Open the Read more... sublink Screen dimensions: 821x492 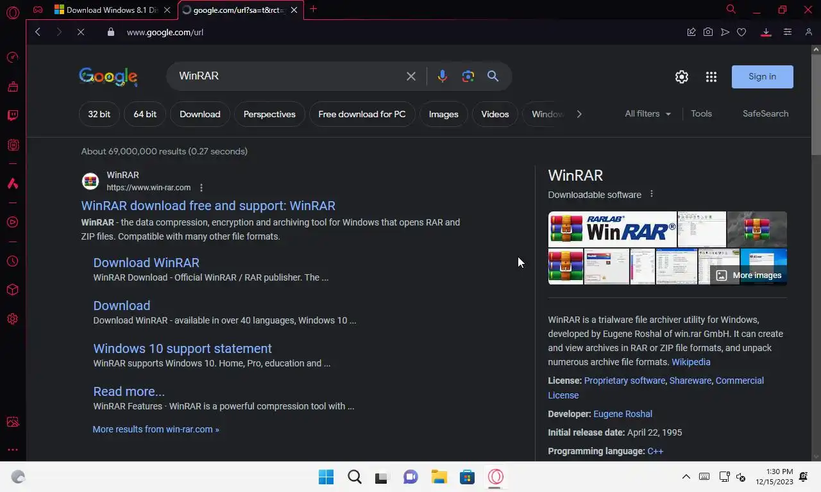(129, 391)
